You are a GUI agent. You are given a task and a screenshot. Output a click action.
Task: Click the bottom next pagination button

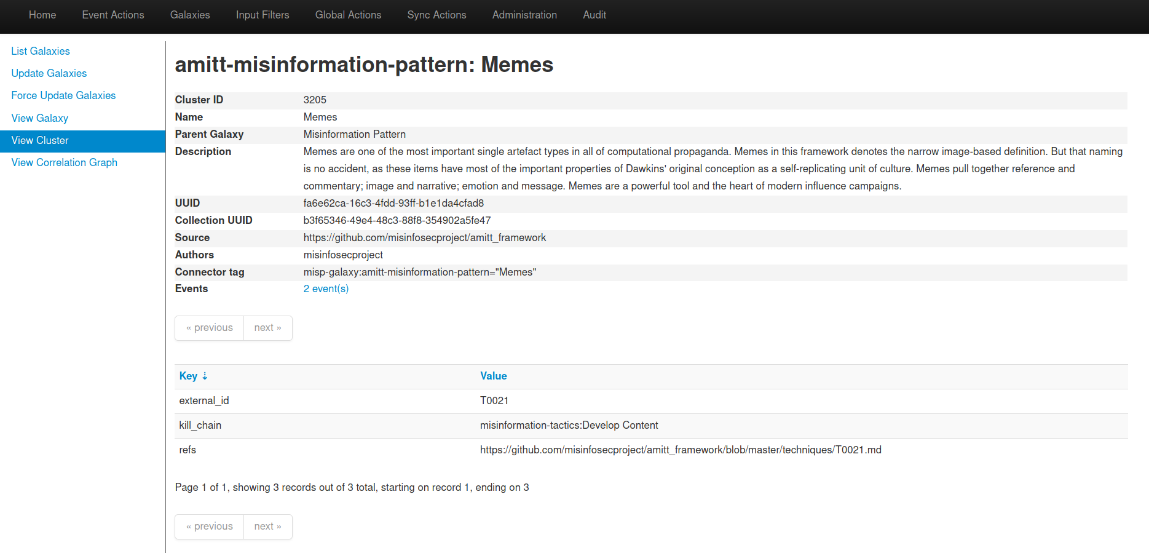(x=267, y=527)
